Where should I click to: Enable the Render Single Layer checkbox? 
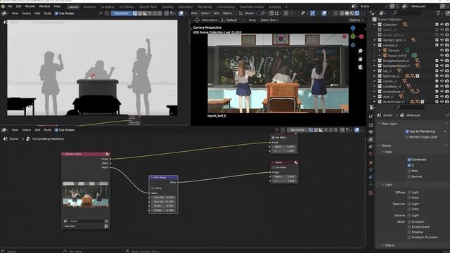(407, 137)
